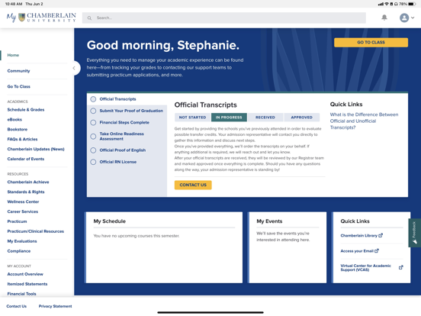Click Chamberlain Library quick link text
Viewport: 421px width, 316px height.
(359, 236)
